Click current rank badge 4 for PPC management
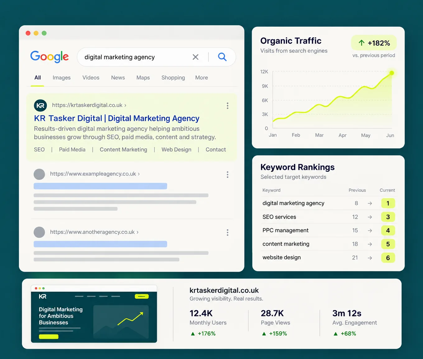The height and width of the screenshot is (359, 423). point(388,230)
